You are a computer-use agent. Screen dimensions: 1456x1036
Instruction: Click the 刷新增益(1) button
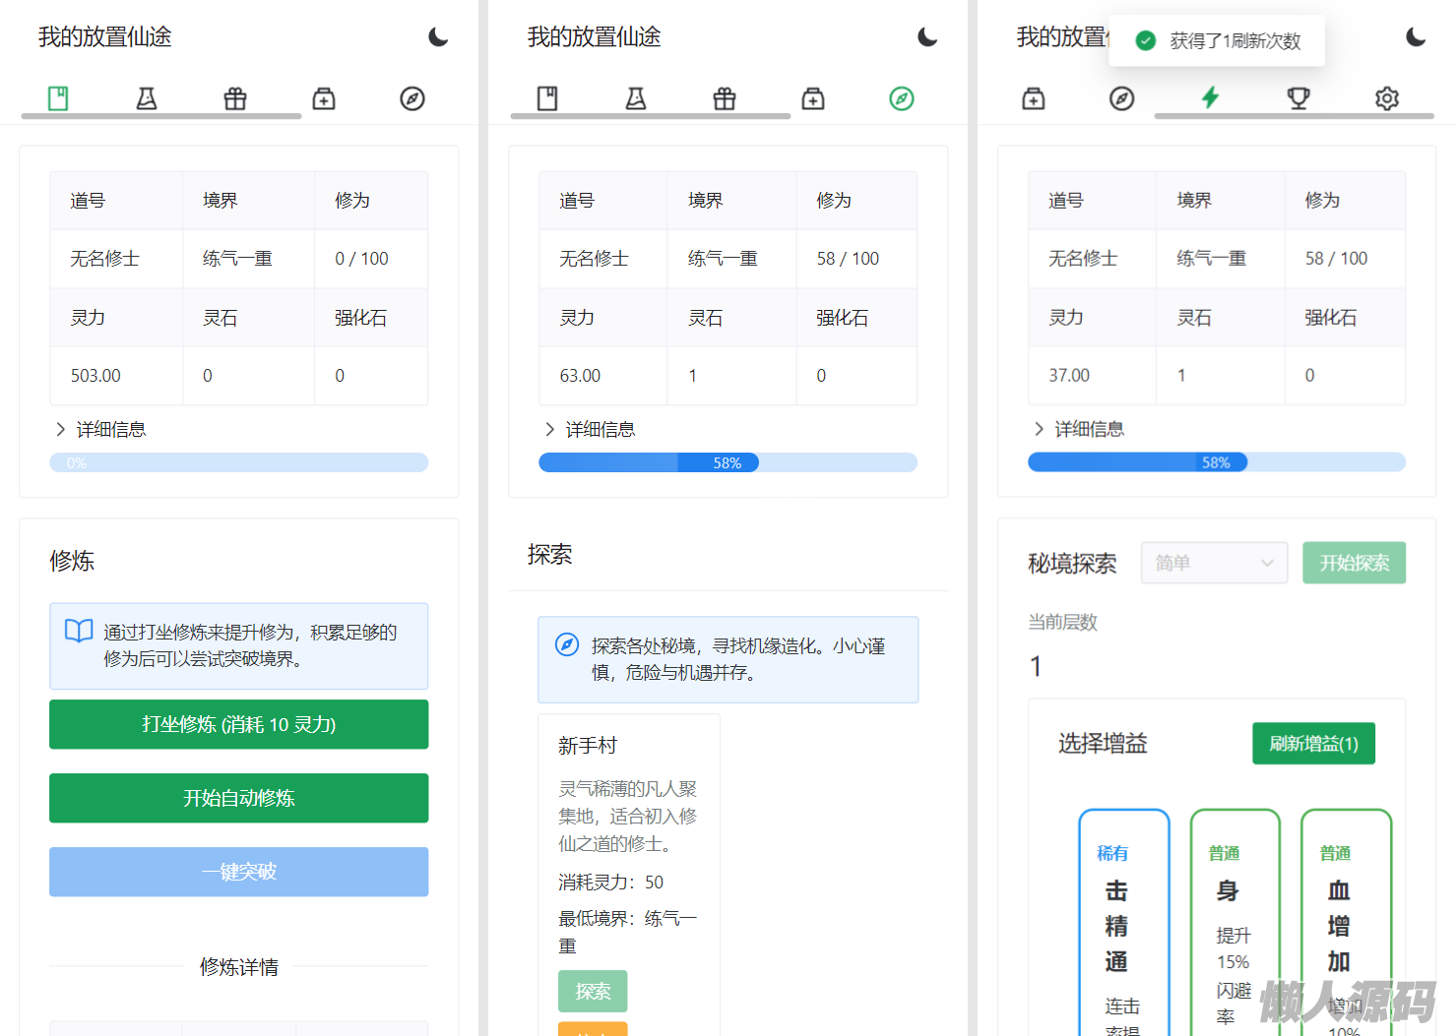pyautogui.click(x=1313, y=744)
